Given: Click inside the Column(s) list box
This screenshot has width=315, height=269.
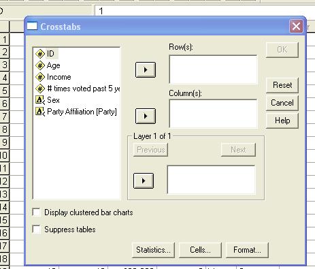Looking at the screenshot, I should click(x=213, y=114).
